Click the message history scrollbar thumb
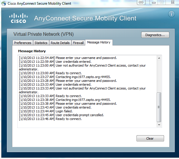Image resolution: width=179 pixels, height=159 pixels. tap(159, 107)
